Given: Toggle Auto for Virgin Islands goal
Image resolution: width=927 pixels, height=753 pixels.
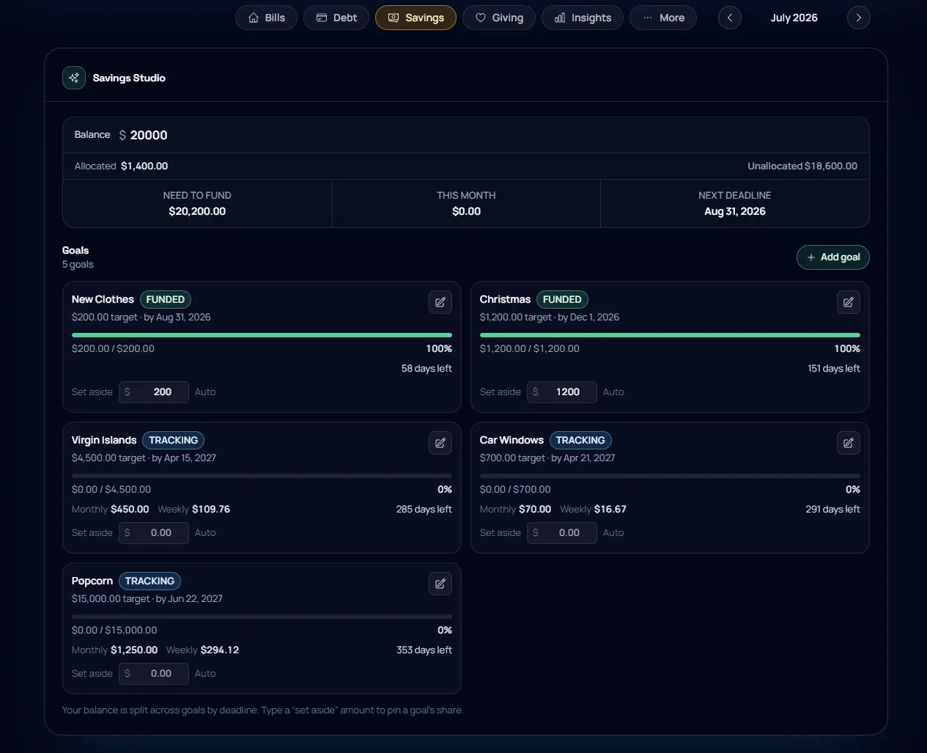Looking at the screenshot, I should pos(205,533).
